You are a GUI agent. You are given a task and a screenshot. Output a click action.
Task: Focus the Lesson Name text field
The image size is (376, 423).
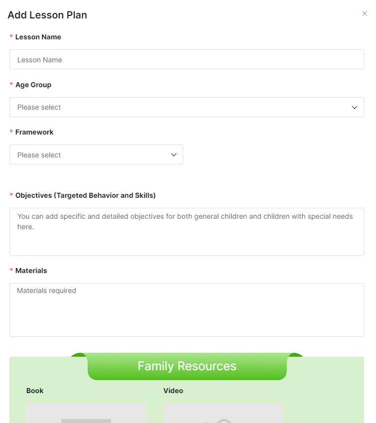pyautogui.click(x=187, y=59)
